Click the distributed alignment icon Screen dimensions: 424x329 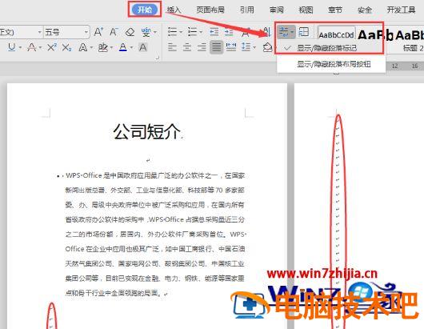click(231, 47)
